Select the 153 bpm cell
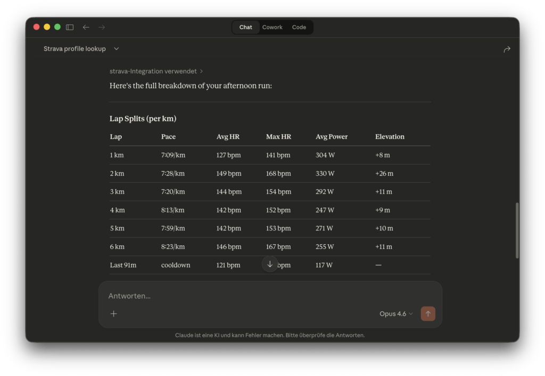 click(278, 228)
